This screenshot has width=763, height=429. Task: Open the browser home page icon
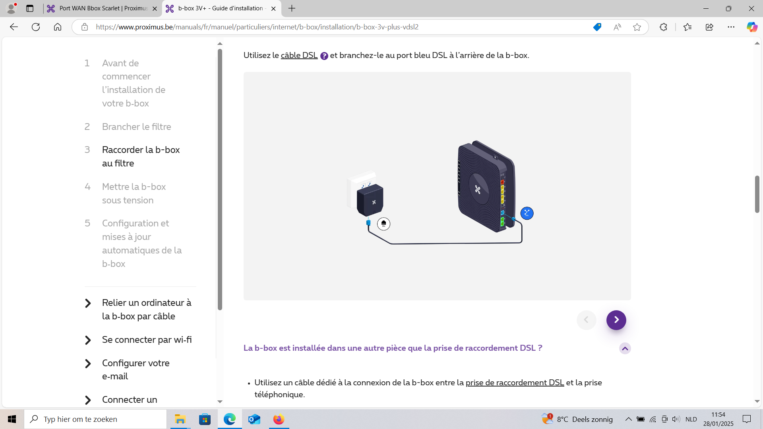pyautogui.click(x=58, y=27)
